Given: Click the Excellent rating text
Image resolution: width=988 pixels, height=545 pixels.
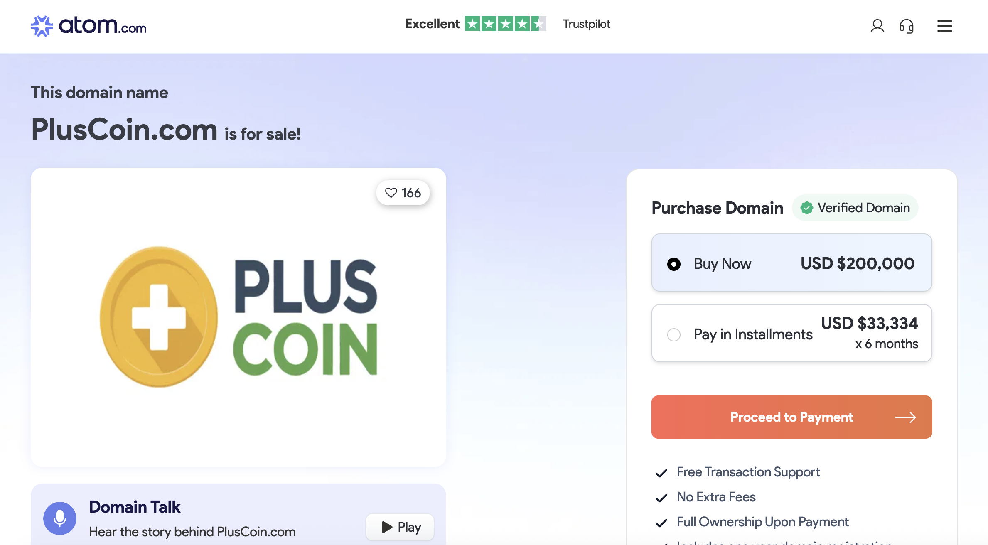Looking at the screenshot, I should click(432, 24).
